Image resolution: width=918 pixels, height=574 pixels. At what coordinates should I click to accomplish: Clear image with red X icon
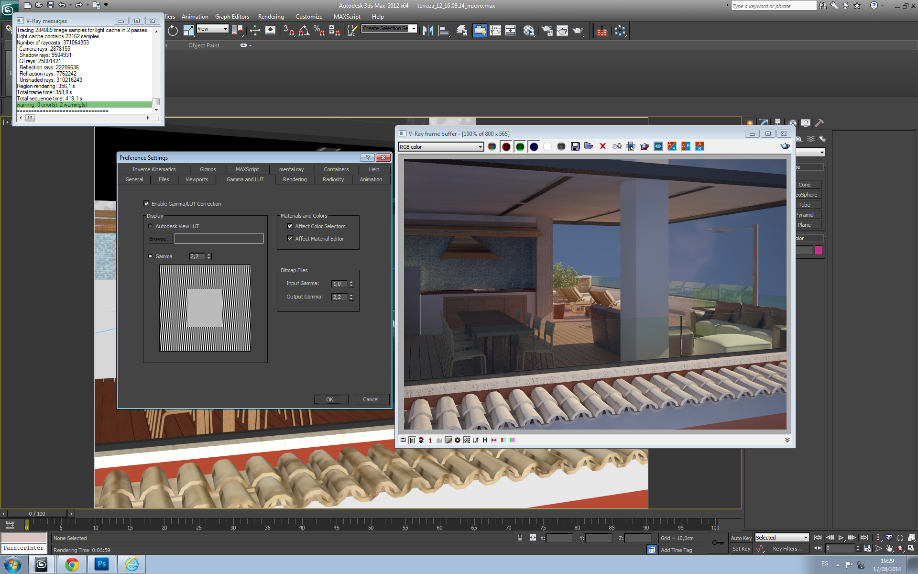click(x=602, y=146)
